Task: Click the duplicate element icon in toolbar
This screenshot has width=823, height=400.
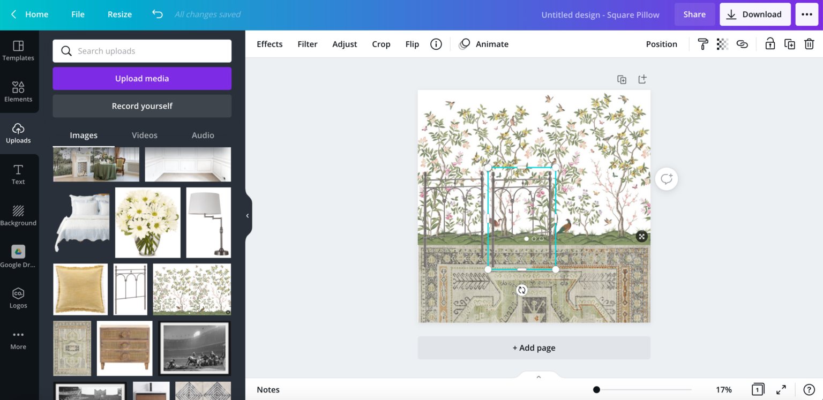Action: [790, 44]
